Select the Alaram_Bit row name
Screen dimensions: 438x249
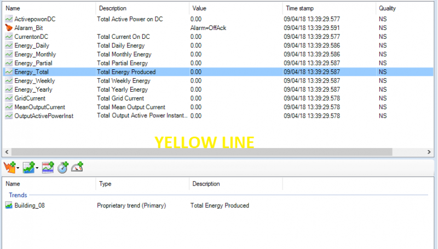(x=28, y=28)
